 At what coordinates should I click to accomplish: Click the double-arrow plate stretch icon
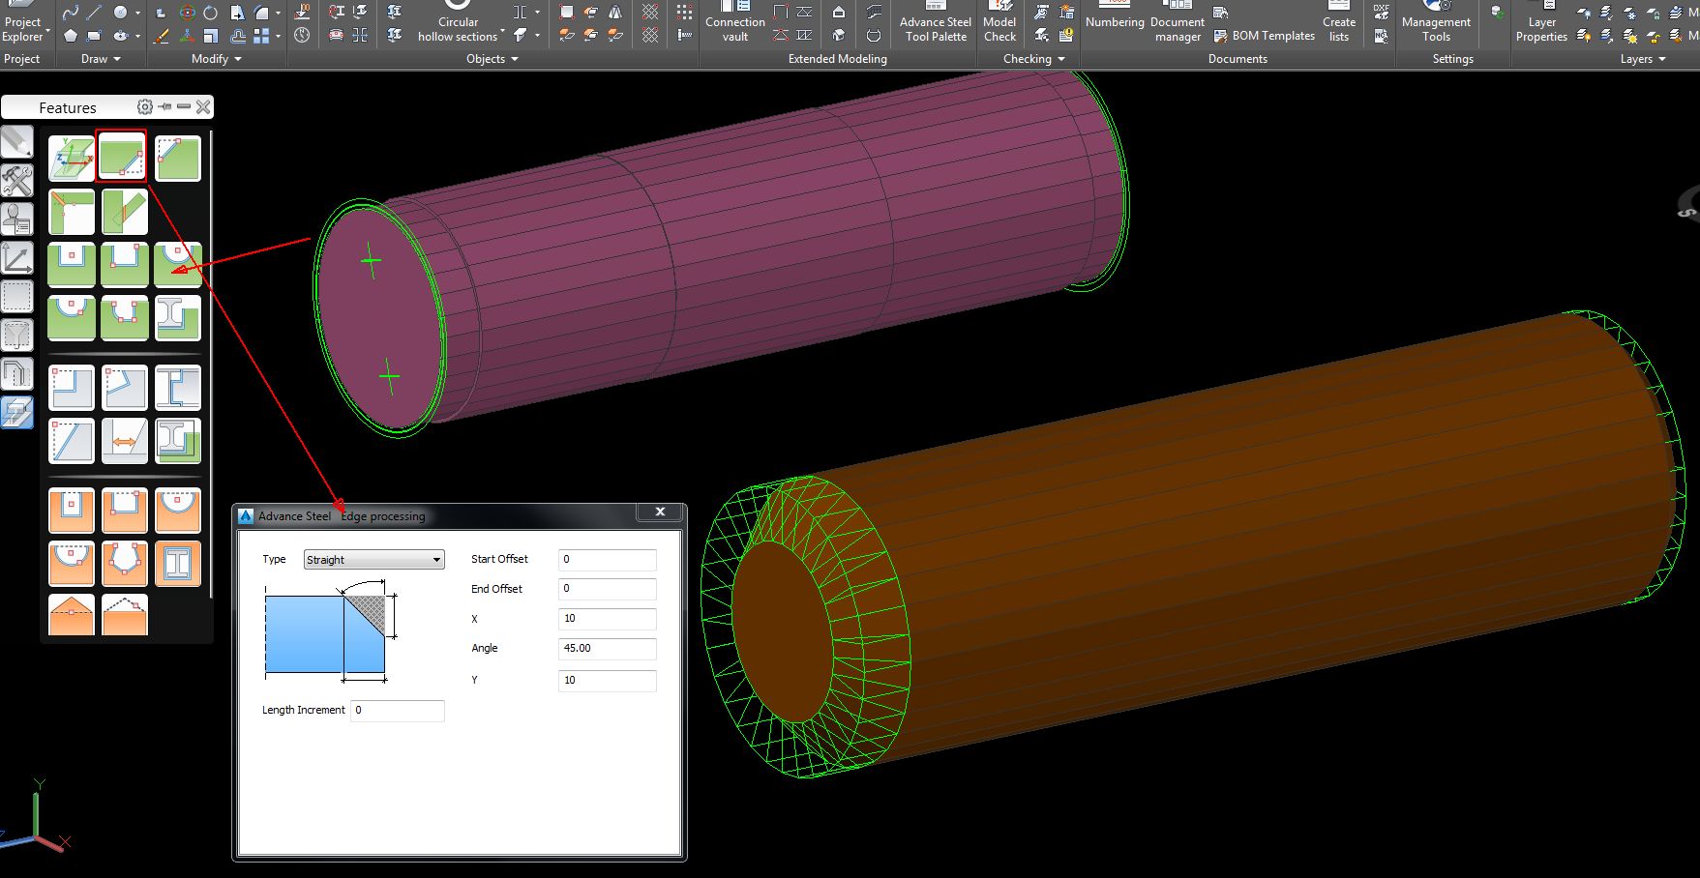(x=124, y=441)
